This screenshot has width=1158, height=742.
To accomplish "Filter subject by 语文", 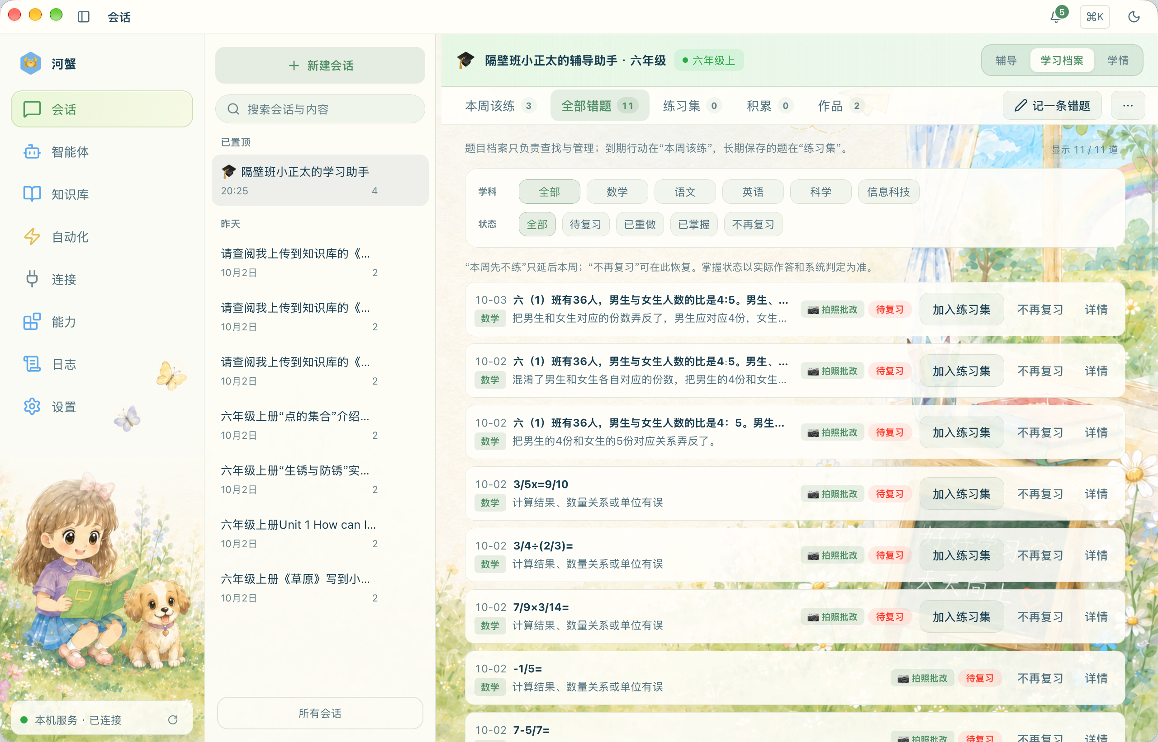I will click(685, 192).
